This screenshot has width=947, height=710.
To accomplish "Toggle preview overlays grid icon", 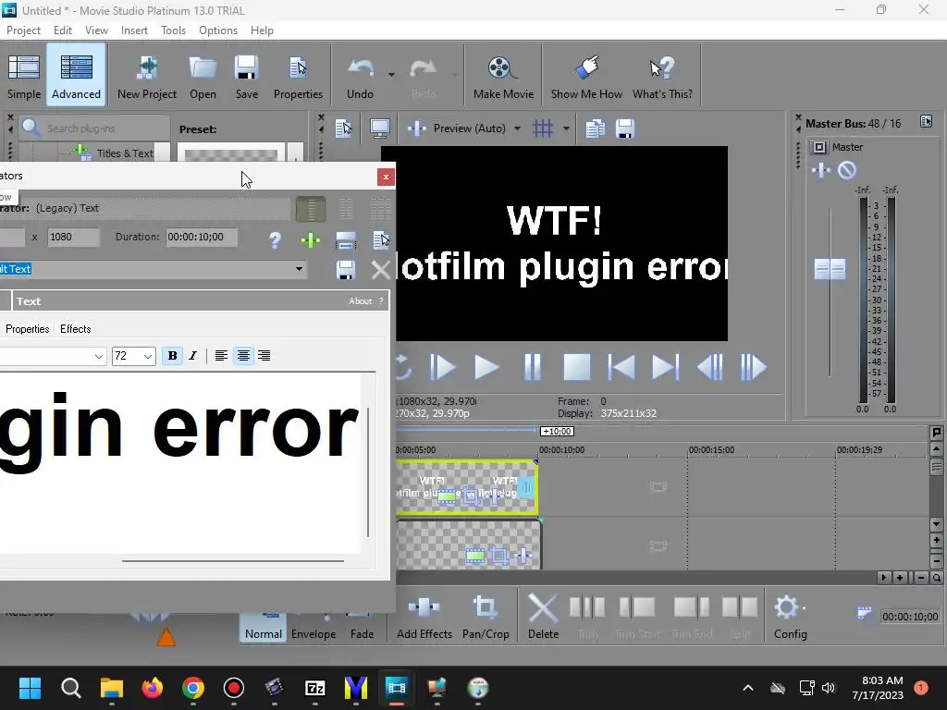I will pyautogui.click(x=543, y=128).
